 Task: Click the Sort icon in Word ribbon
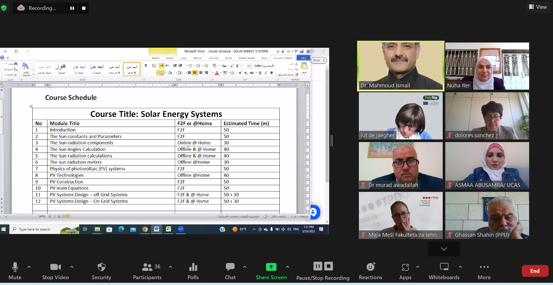pyautogui.click(x=154, y=66)
